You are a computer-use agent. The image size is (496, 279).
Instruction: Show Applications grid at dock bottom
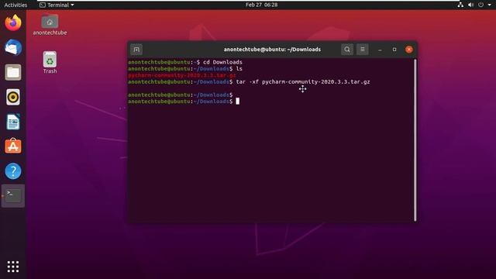(13, 267)
